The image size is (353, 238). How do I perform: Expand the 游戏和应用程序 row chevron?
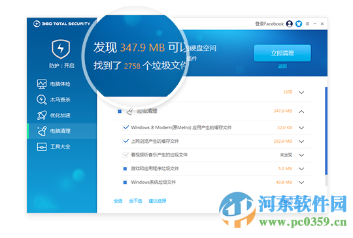pyautogui.click(x=301, y=169)
